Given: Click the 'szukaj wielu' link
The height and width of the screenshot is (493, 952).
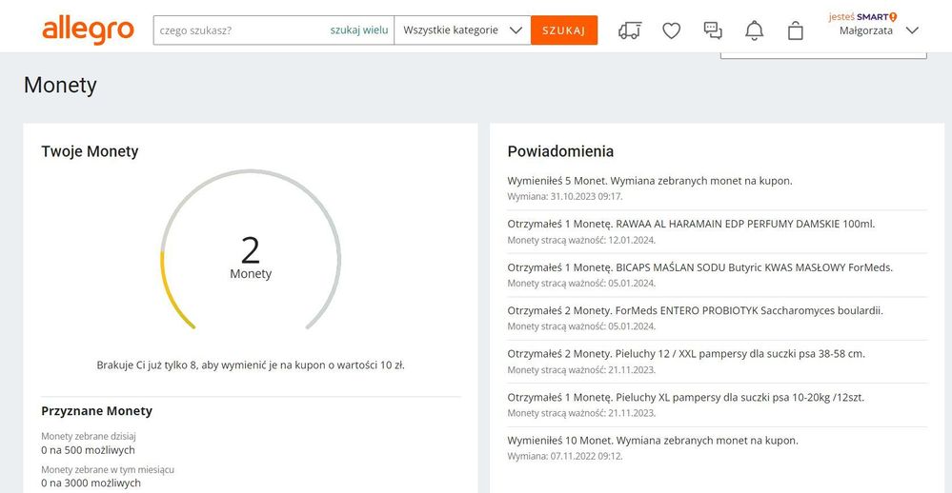Looking at the screenshot, I should click(x=359, y=30).
